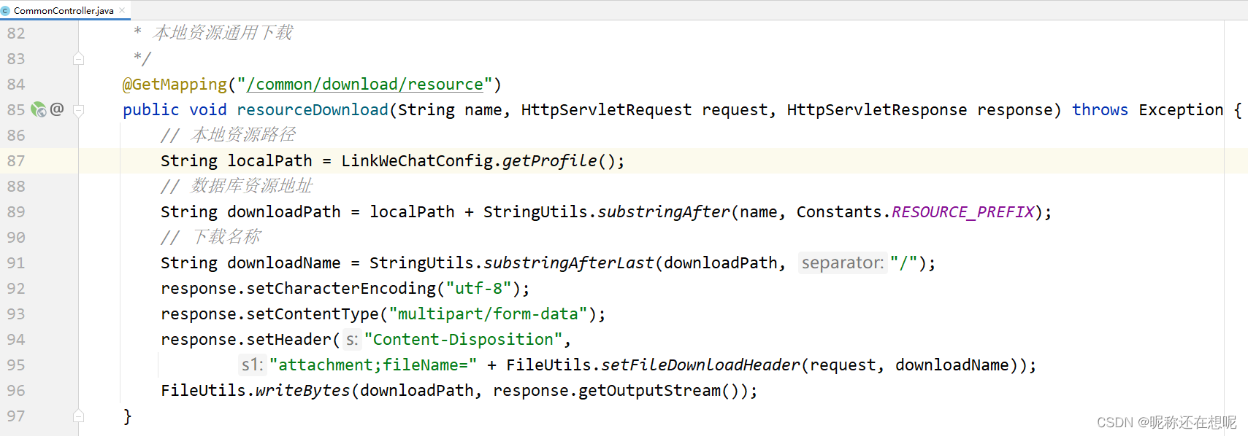Click the fold end marker on line 97
The image size is (1248, 436).
(x=78, y=416)
